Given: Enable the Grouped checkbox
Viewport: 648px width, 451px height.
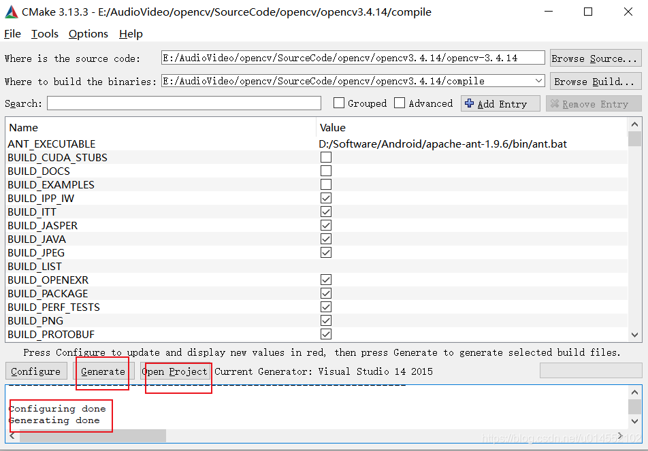Looking at the screenshot, I should pos(339,103).
